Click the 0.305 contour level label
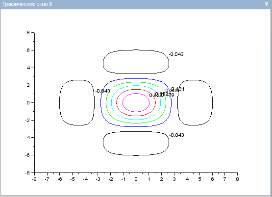 172,91
